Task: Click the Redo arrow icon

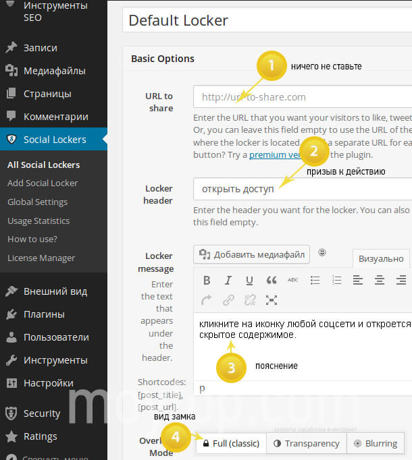Action: [207, 300]
